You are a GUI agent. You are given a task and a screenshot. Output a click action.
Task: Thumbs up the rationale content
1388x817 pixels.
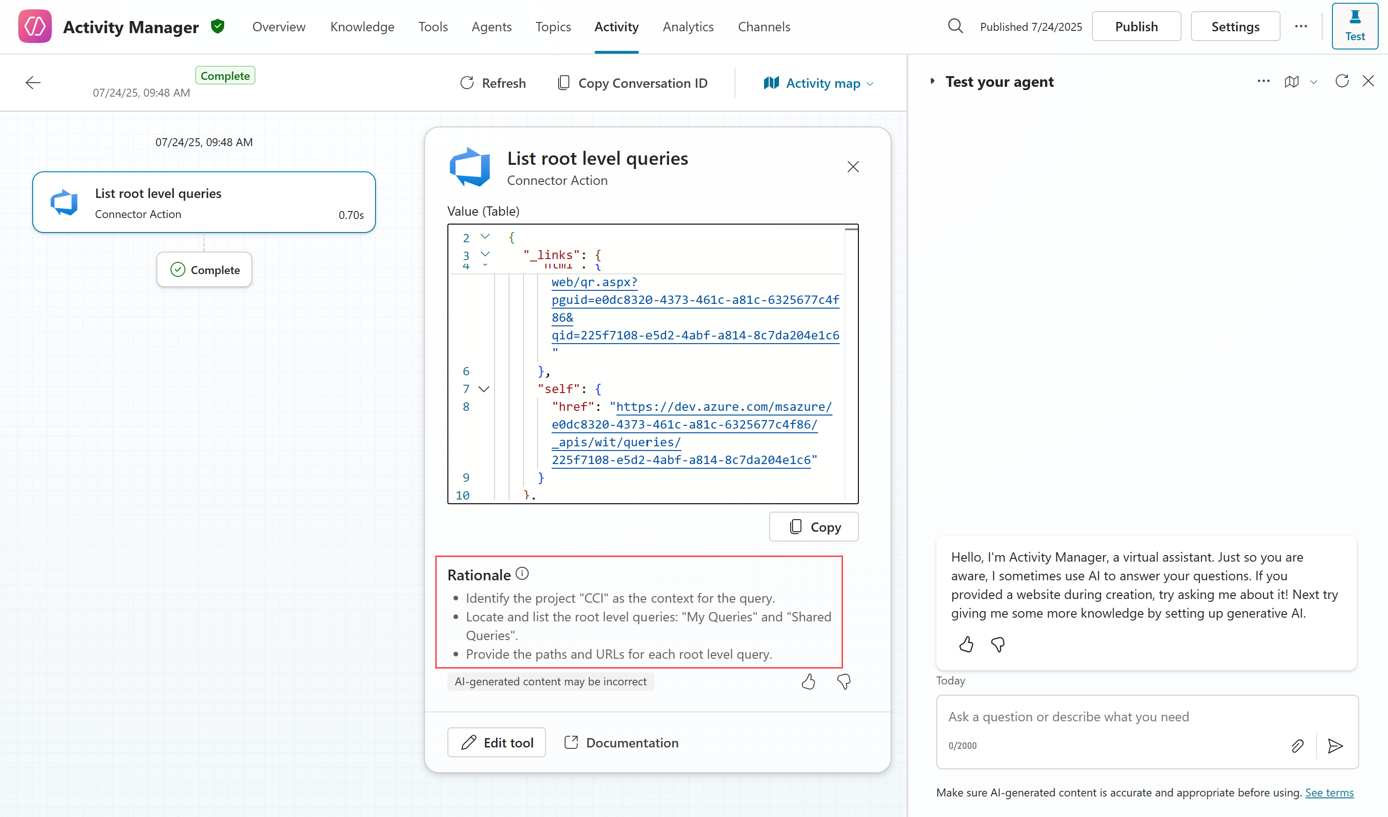[808, 682]
